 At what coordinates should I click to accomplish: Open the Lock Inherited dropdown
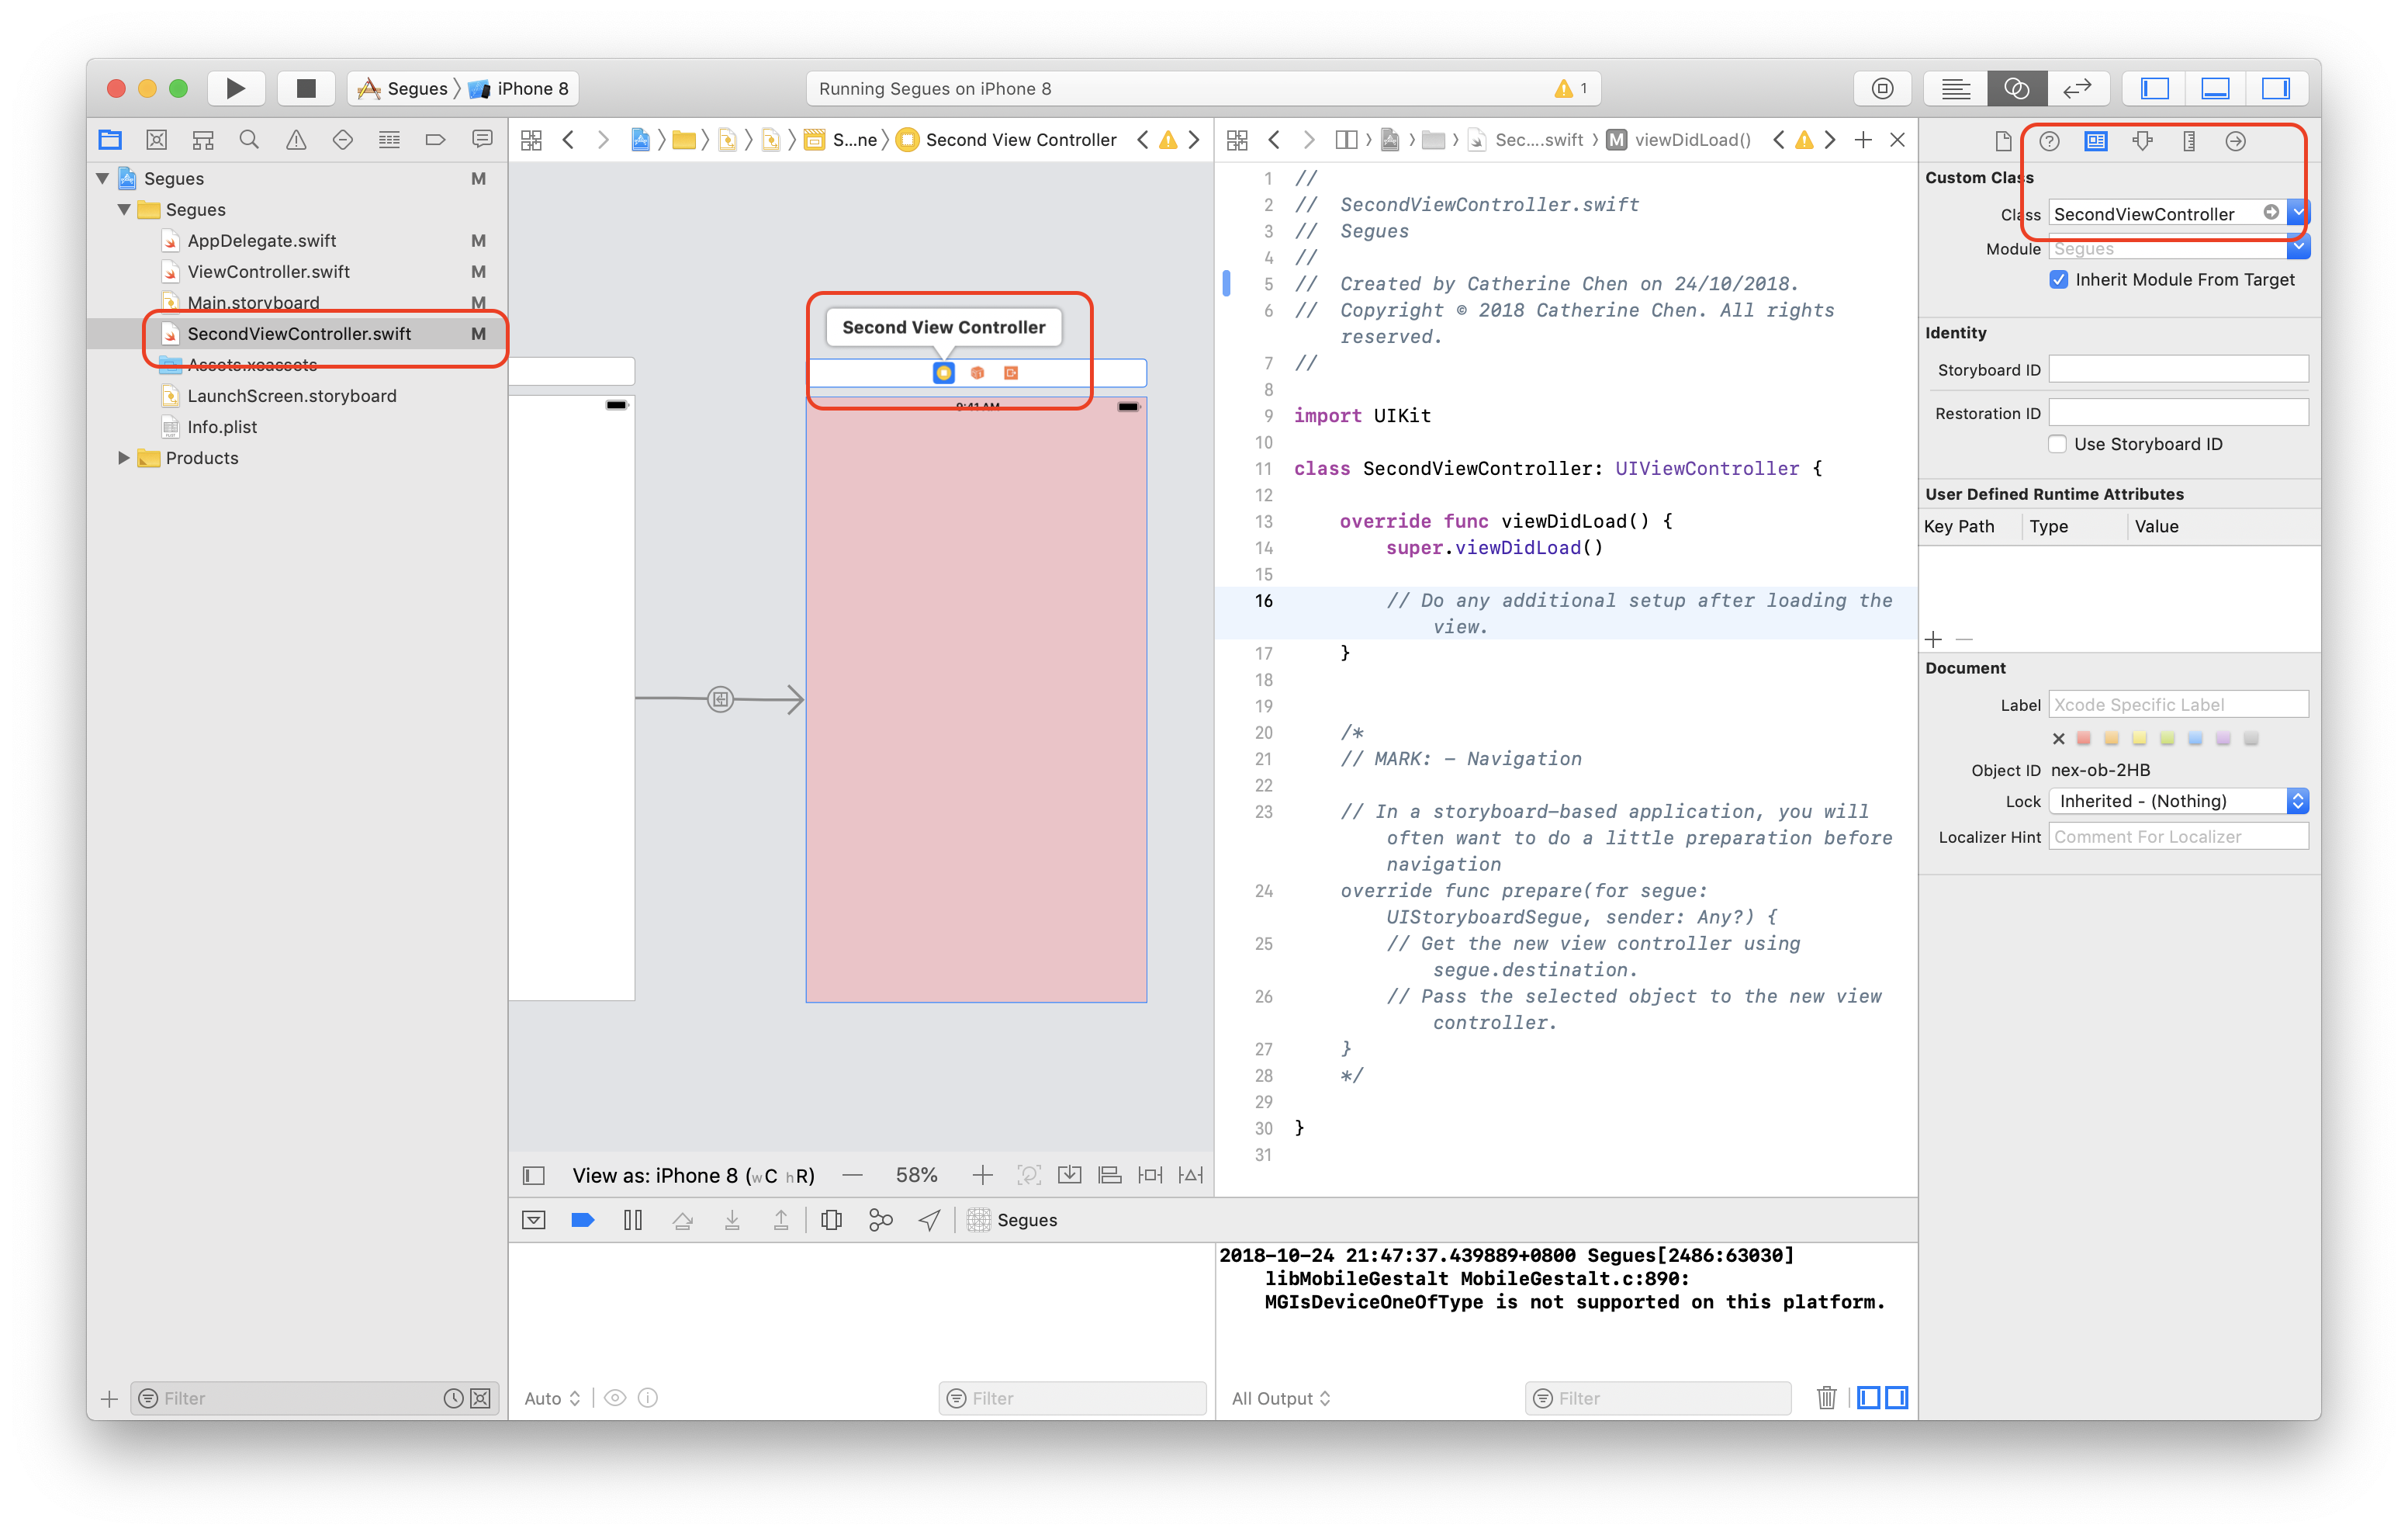tap(2178, 801)
